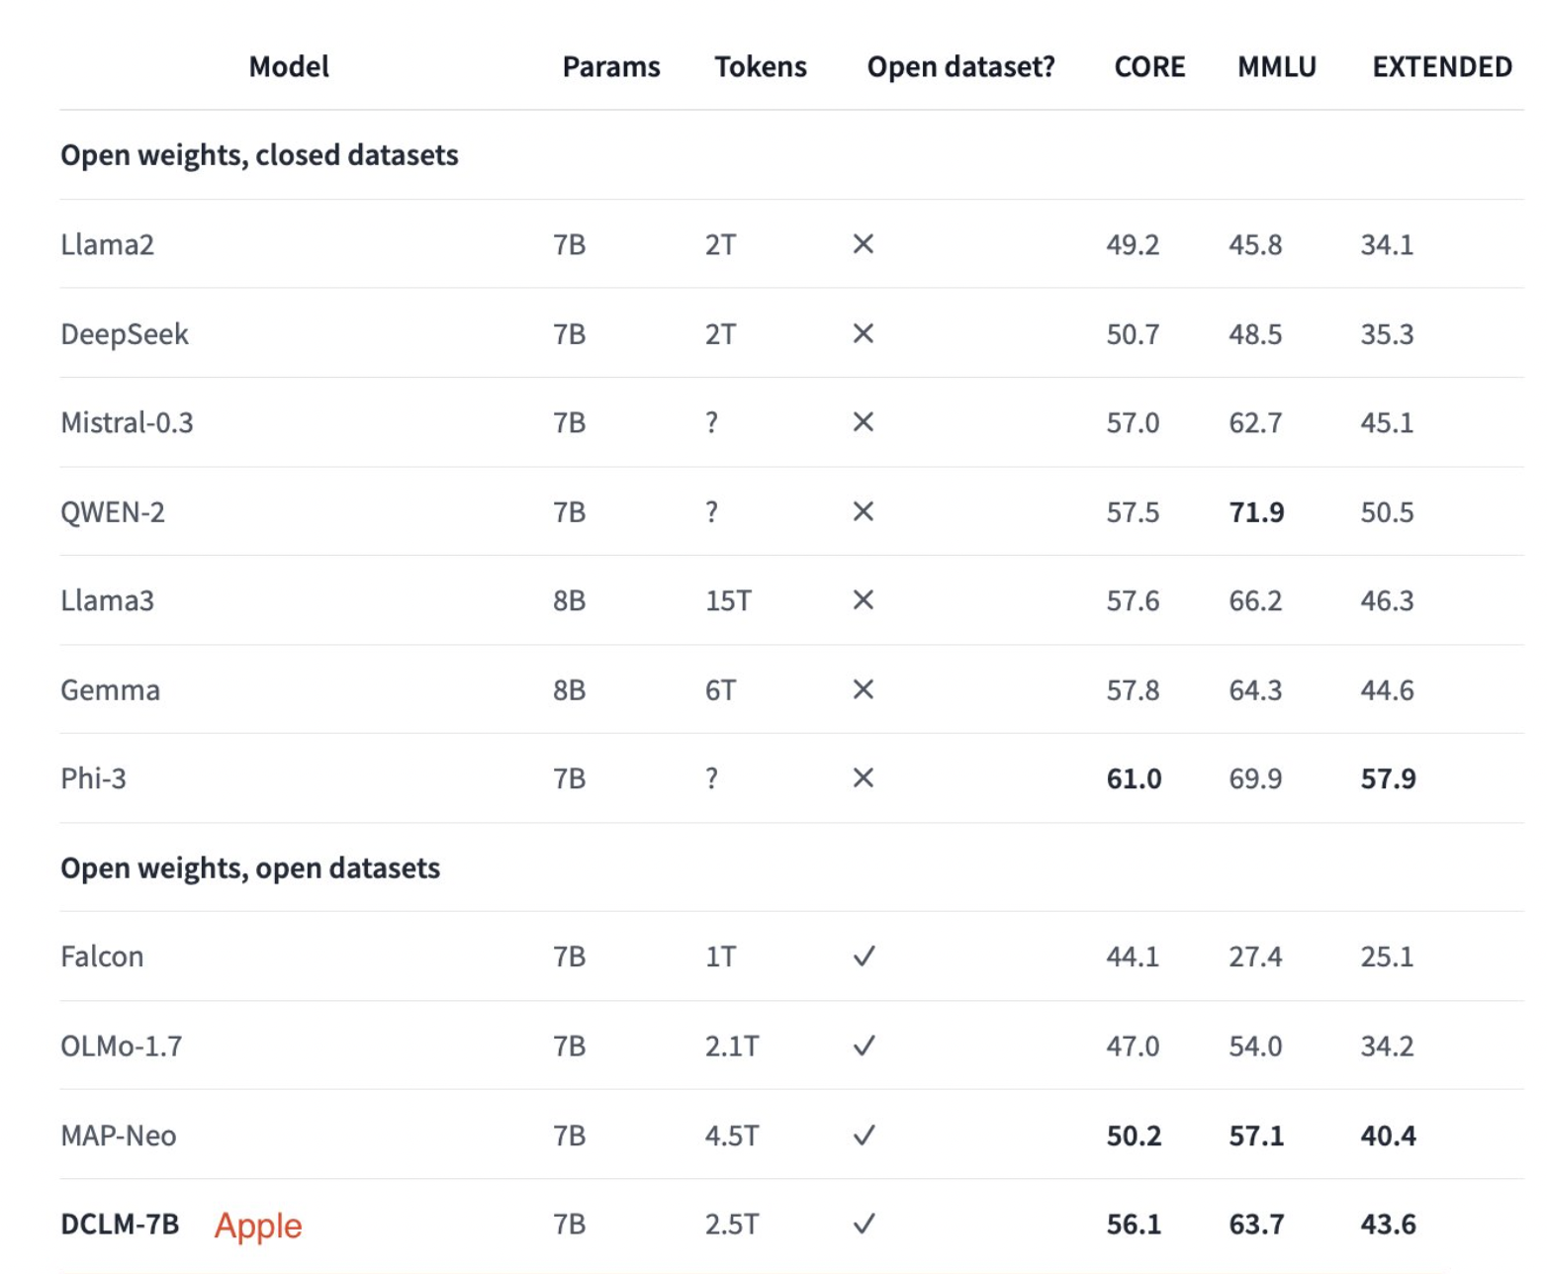Viewport: 1547px width, 1274px height.
Task: Click the checkmark in the Falcon row
Action: [864, 956]
